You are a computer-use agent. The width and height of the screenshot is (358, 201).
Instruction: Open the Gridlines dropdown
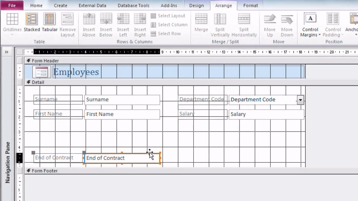point(12,34)
